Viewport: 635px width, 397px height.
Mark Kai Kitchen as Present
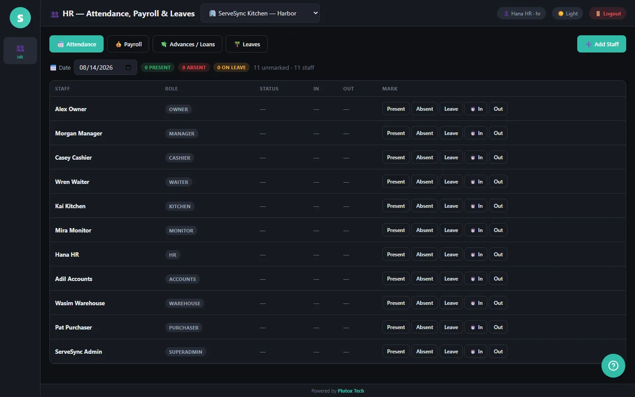[x=396, y=206]
